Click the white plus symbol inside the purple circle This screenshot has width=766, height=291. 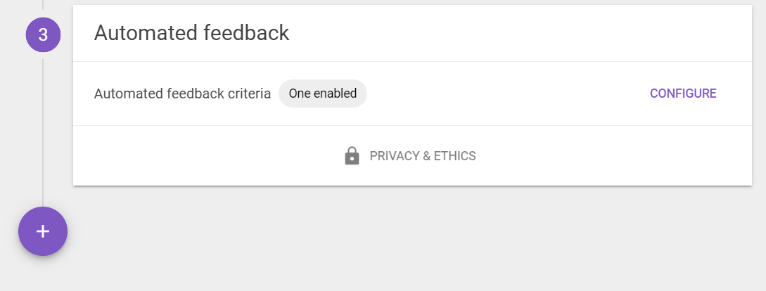coord(43,231)
